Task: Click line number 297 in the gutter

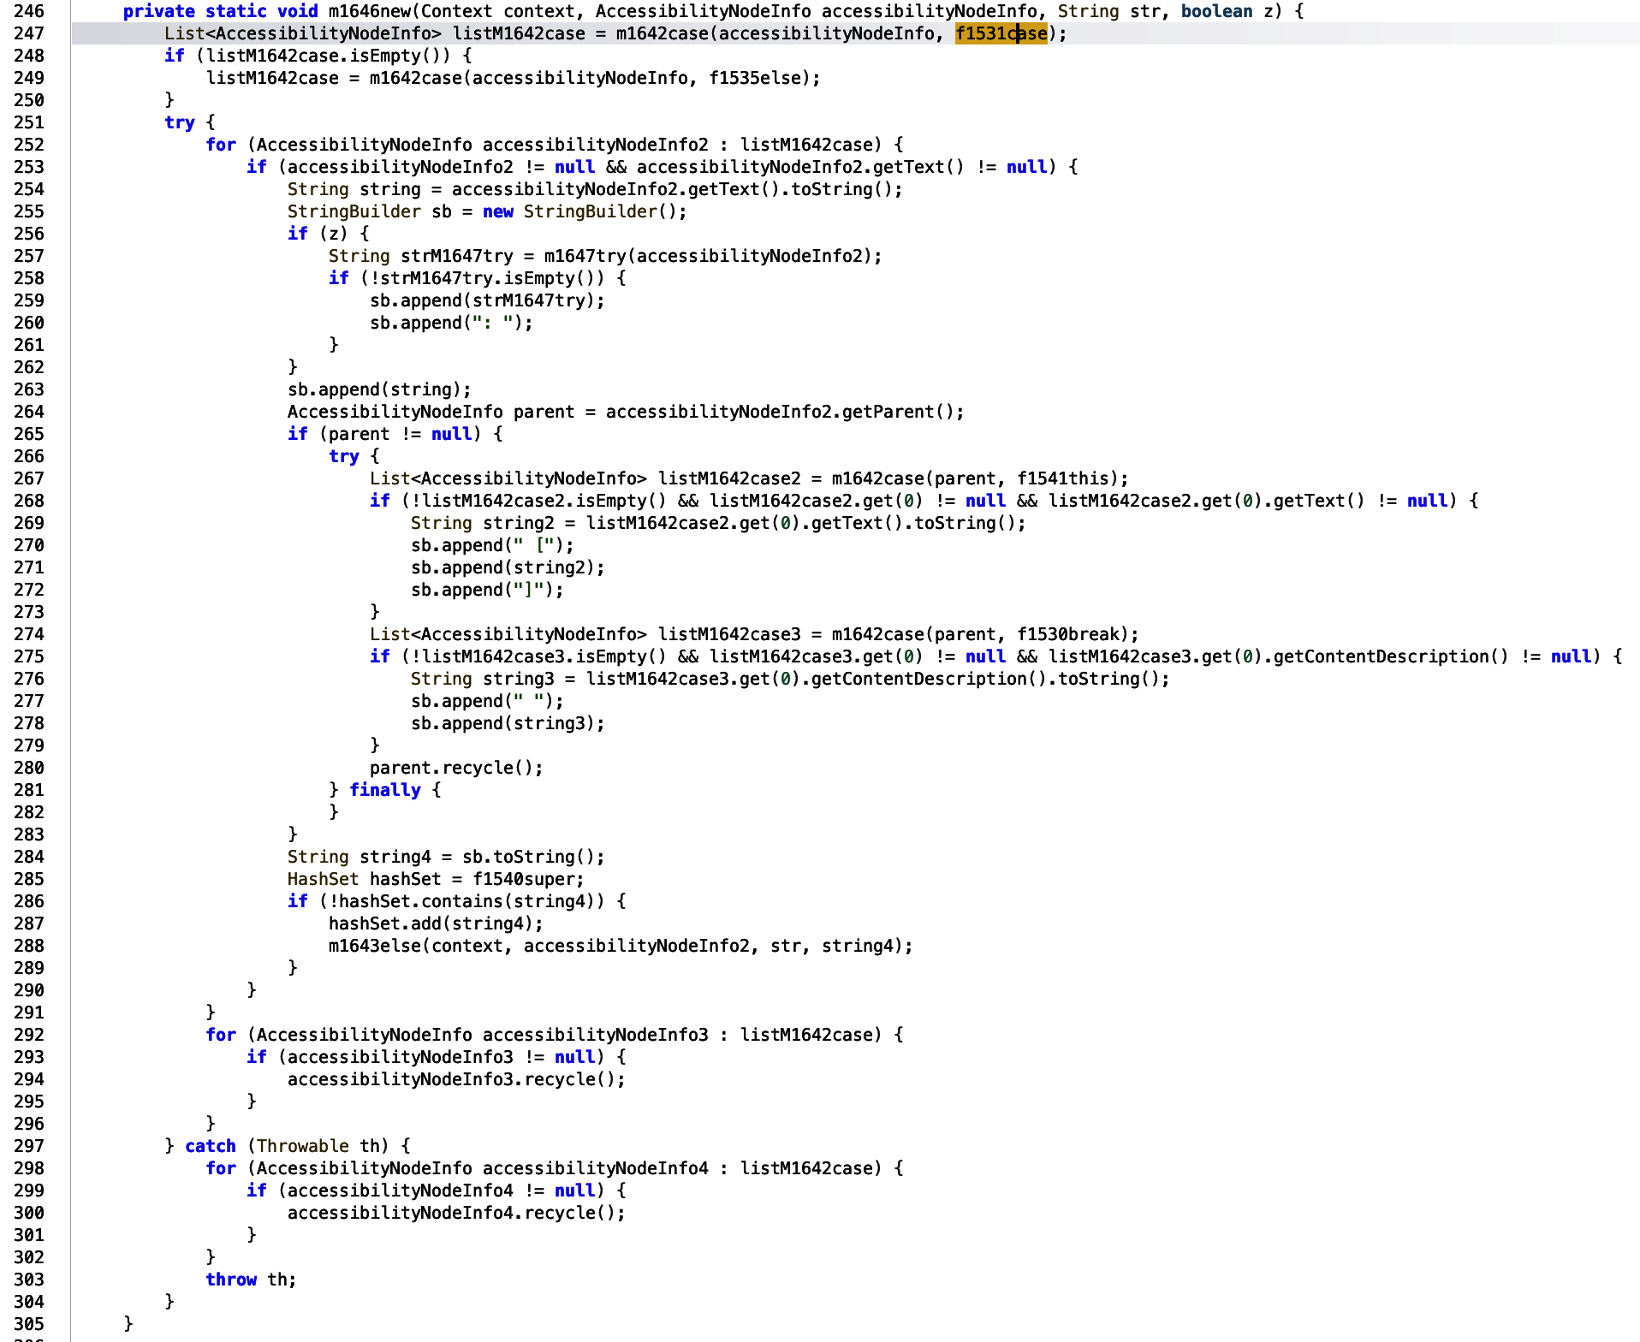Action: (x=29, y=1146)
